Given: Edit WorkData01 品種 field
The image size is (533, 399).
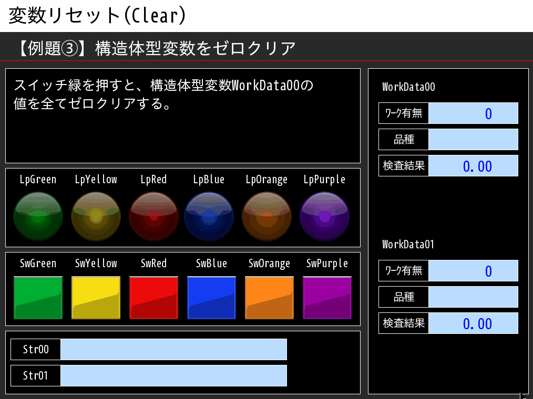Looking at the screenshot, I should pos(473,297).
